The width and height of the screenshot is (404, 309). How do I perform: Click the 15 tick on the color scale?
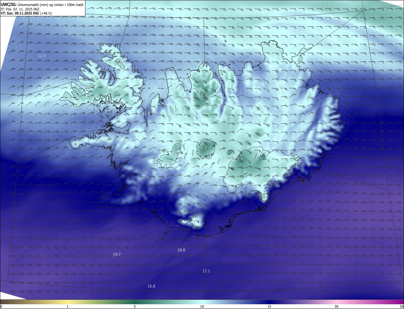point(269,306)
